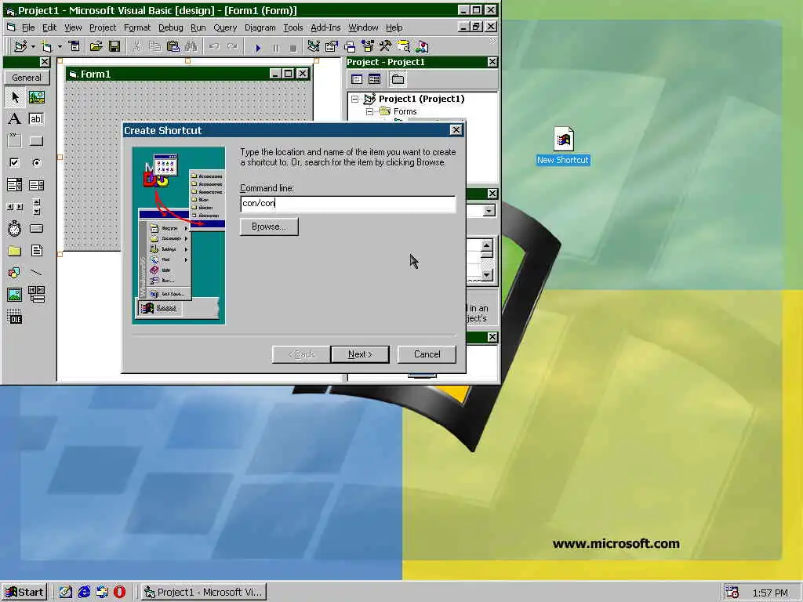Open the File menu
Viewport: 803px width, 602px height.
[28, 27]
